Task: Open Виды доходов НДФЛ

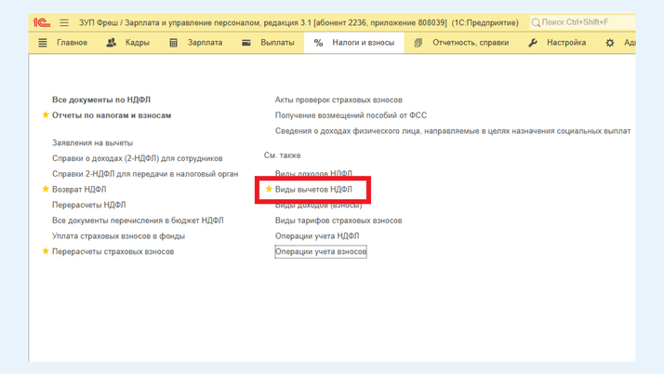Action: pyautogui.click(x=313, y=174)
